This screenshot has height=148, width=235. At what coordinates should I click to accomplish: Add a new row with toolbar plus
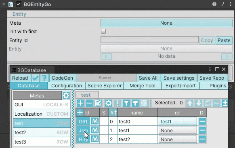pos(80,103)
